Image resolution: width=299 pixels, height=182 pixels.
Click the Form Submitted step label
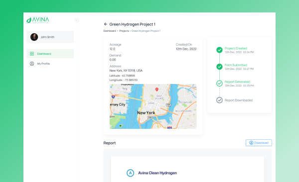tap(236, 65)
